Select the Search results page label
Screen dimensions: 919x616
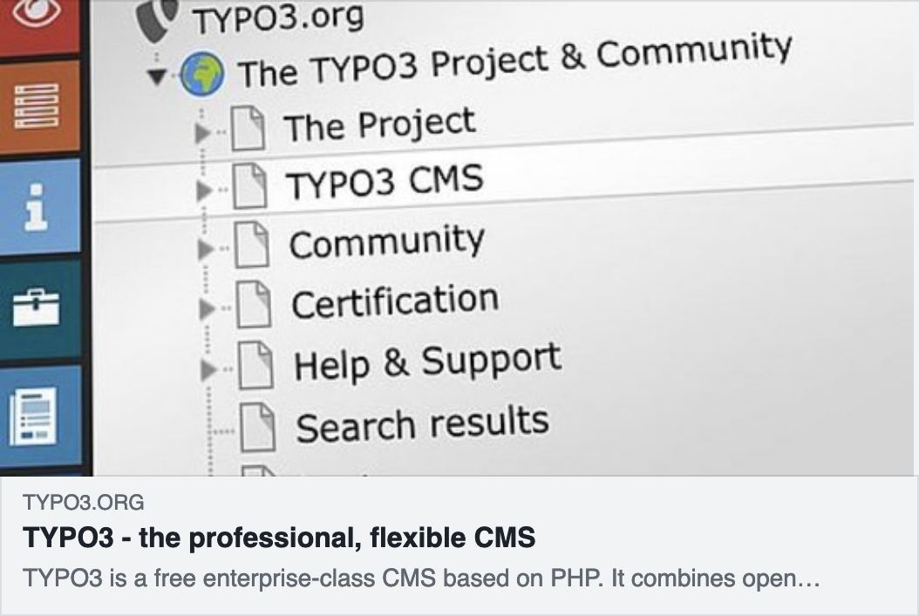(422, 424)
